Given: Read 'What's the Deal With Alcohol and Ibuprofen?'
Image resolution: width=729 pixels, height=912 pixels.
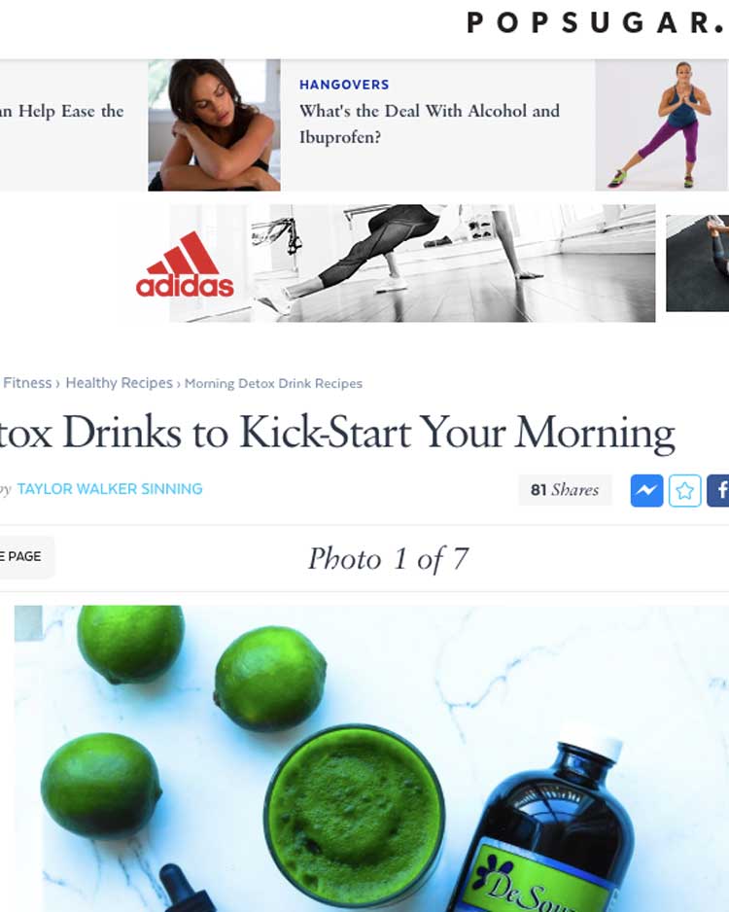Looking at the screenshot, I should [x=429, y=123].
